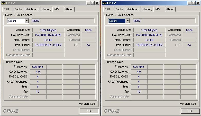Click Version 1.36 text in right window
The image size is (201, 116).
[x=188, y=104]
